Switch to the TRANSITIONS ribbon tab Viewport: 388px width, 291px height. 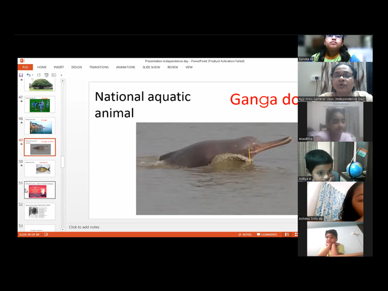pyautogui.click(x=99, y=67)
